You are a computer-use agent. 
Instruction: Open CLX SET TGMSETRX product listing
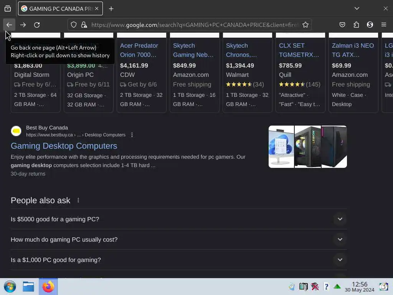click(299, 50)
